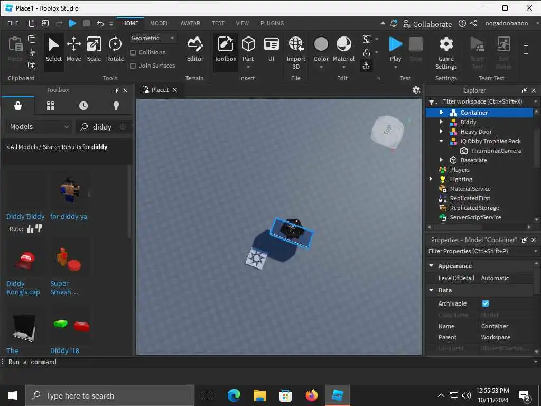
Task: Expand the Lighting service
Action: [x=431, y=179]
